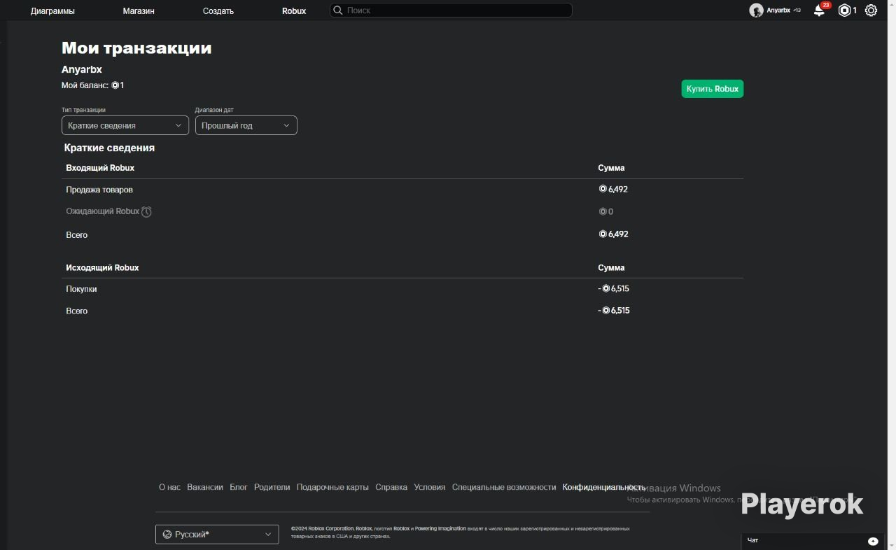Open the Подарочные карты footer link
Screen dimensions: 896x550
pos(332,487)
